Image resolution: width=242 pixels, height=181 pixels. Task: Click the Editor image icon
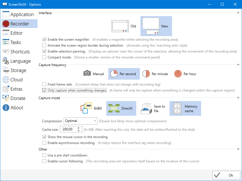point(6,33)
